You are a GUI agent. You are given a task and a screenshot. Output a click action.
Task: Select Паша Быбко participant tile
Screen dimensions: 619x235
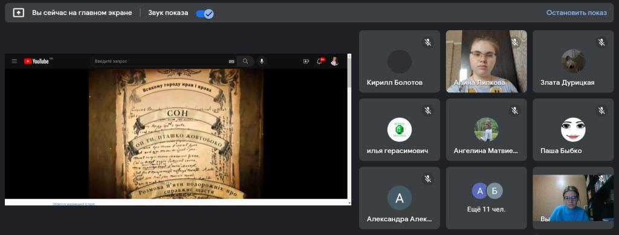pos(573,130)
